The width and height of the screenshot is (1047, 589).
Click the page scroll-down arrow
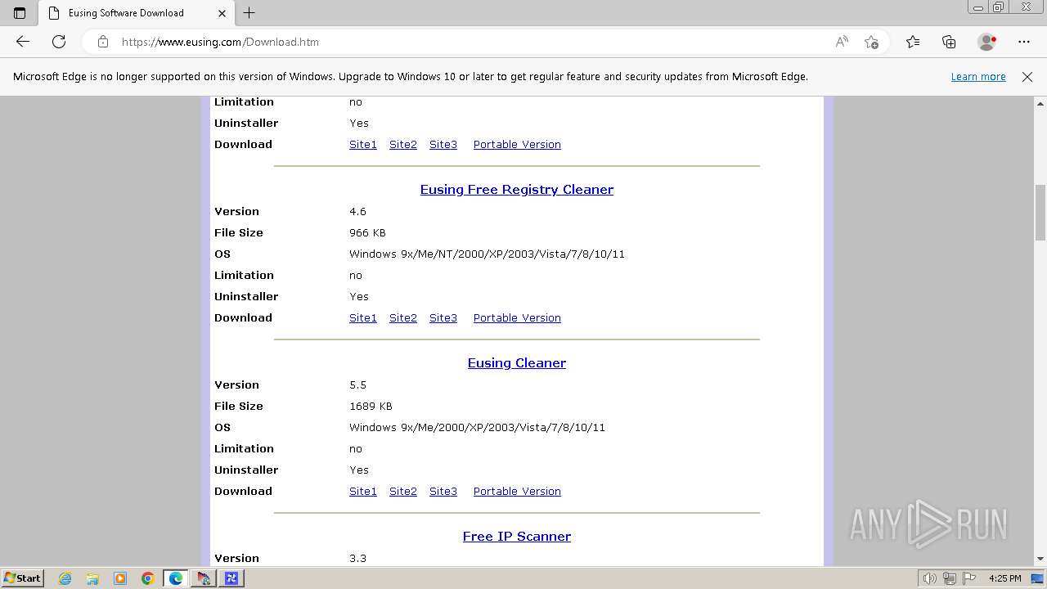click(x=1040, y=559)
